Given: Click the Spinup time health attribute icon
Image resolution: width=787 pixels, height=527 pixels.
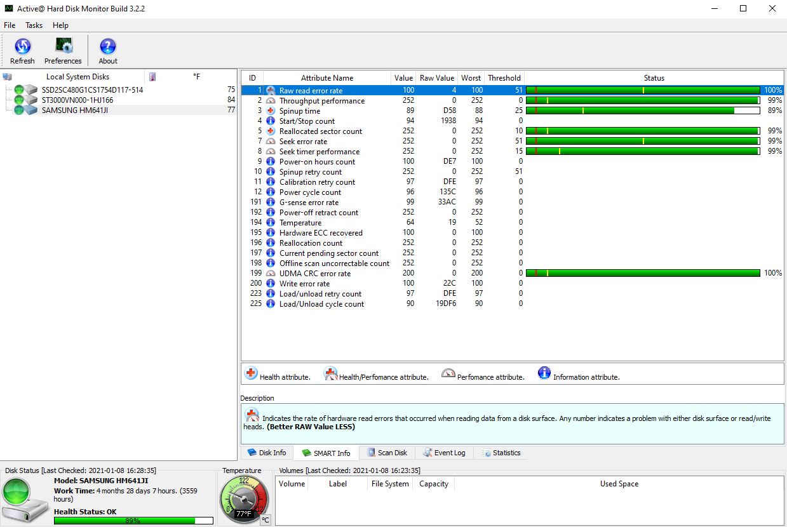Looking at the screenshot, I should 271,111.
